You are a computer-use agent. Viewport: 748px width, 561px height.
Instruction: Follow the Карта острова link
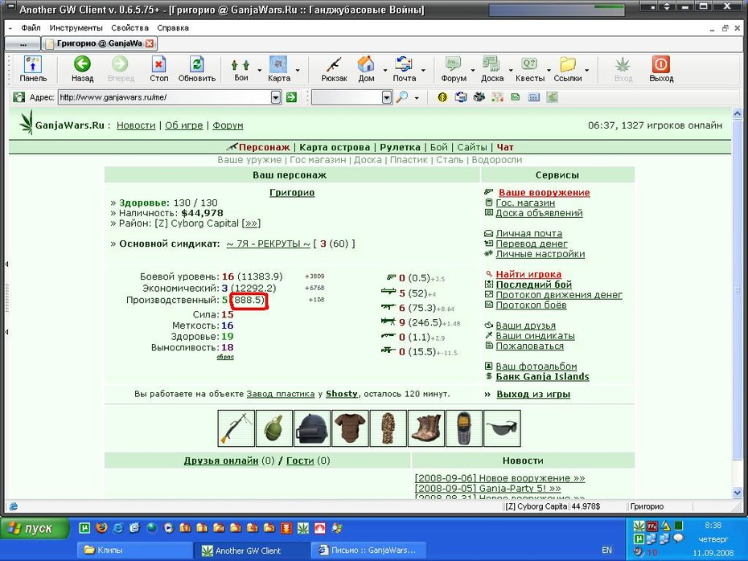[335, 147]
